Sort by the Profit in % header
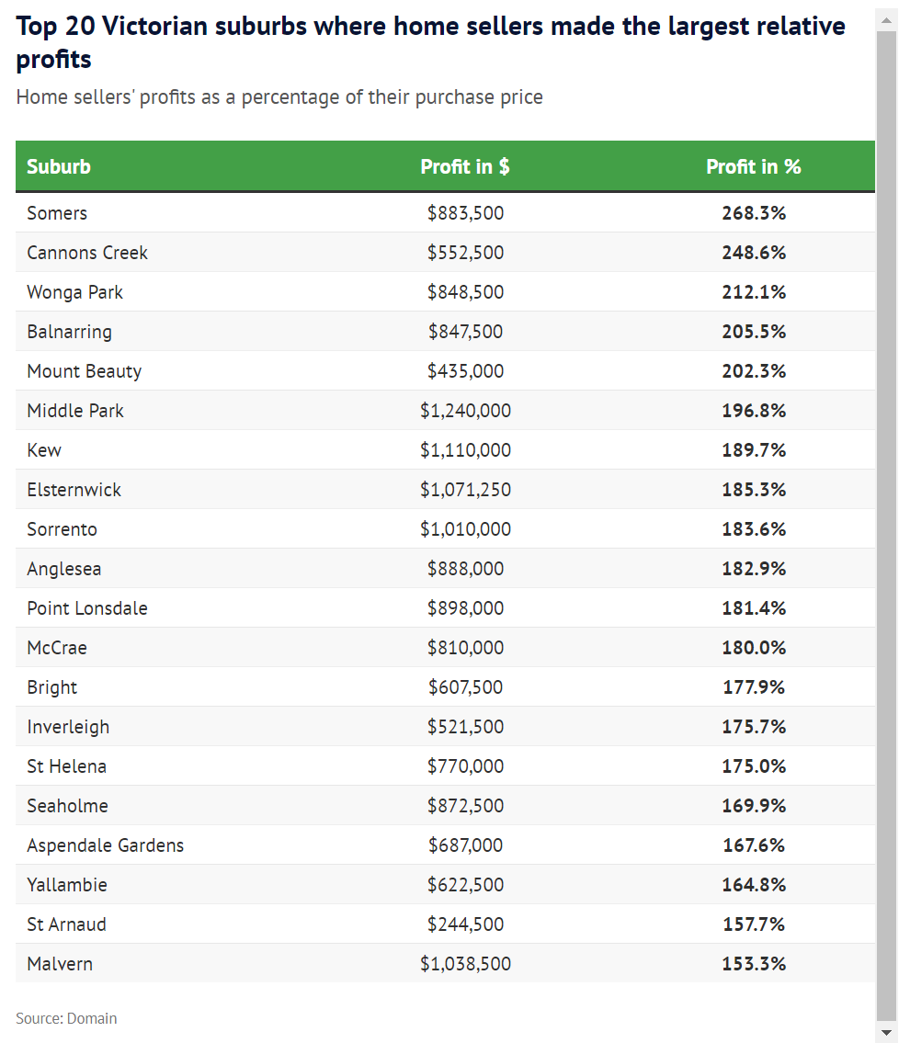Screen dimensions: 910x1043 [753, 166]
